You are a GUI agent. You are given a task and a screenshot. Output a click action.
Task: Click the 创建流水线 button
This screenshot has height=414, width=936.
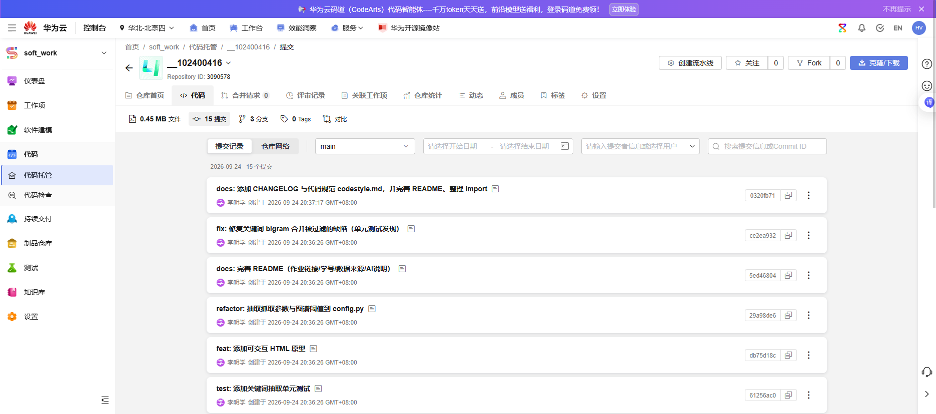pyautogui.click(x=690, y=63)
